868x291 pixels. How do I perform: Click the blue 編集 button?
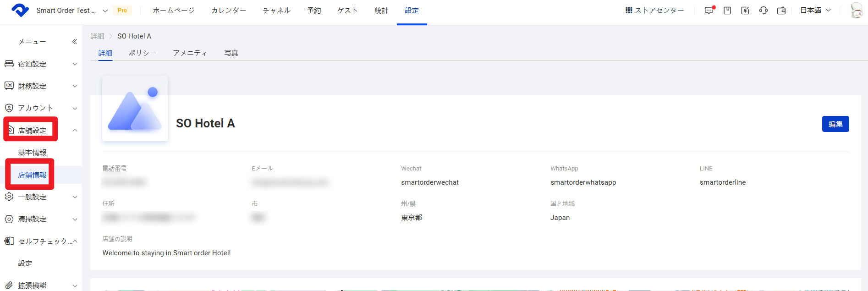coord(835,124)
